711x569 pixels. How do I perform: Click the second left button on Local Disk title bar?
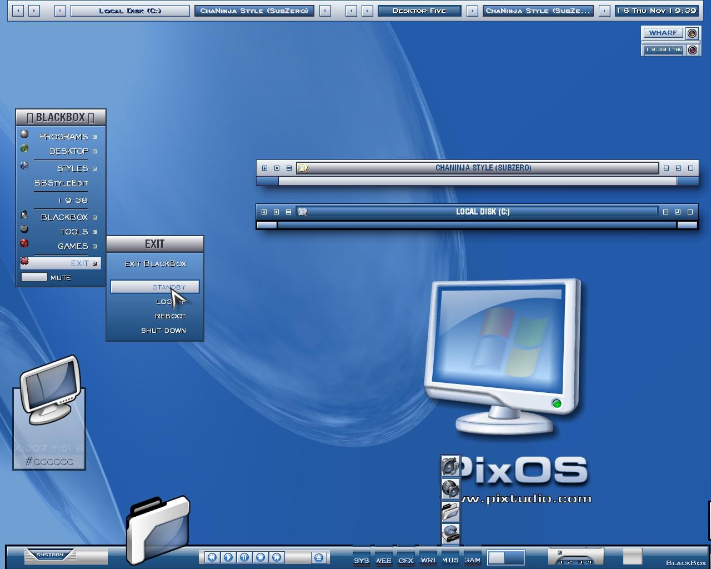276,212
